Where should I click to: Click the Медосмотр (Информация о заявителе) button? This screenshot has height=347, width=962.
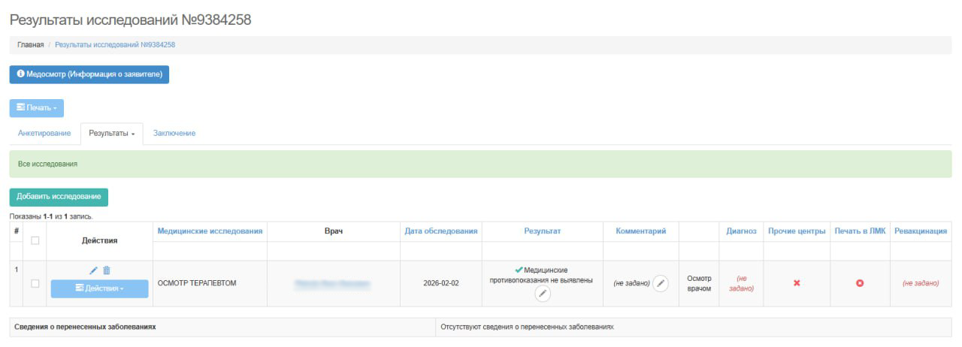click(89, 74)
